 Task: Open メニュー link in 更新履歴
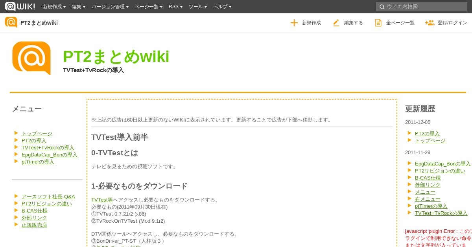pyautogui.click(x=425, y=192)
